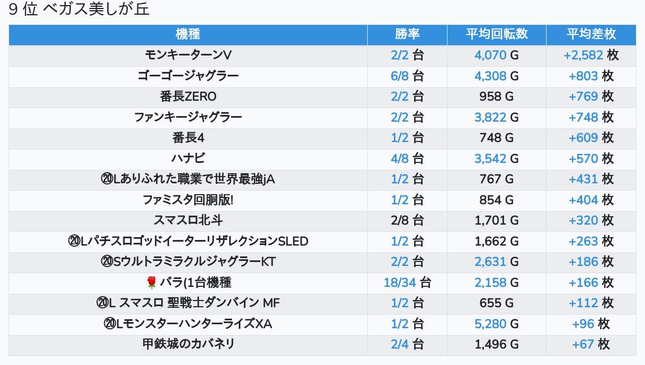The image size is (645, 365).
Task: Click the rose icon beside バラ(1台機種
Action: coord(151,282)
